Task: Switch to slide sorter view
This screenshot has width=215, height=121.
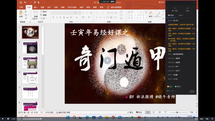Action: (x=154, y=112)
